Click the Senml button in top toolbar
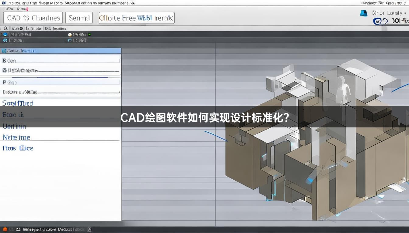The height and width of the screenshot is (233, 409). 79,18
